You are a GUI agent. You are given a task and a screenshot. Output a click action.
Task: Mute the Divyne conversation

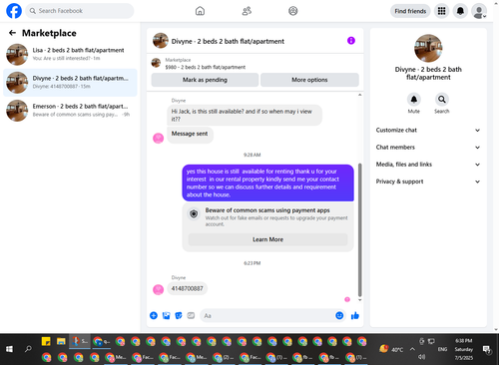click(x=414, y=100)
